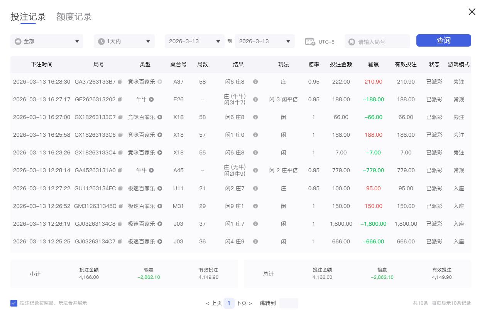Open result details info for round GU11263134FC
Screen dimensions: 487x310
coord(255,188)
